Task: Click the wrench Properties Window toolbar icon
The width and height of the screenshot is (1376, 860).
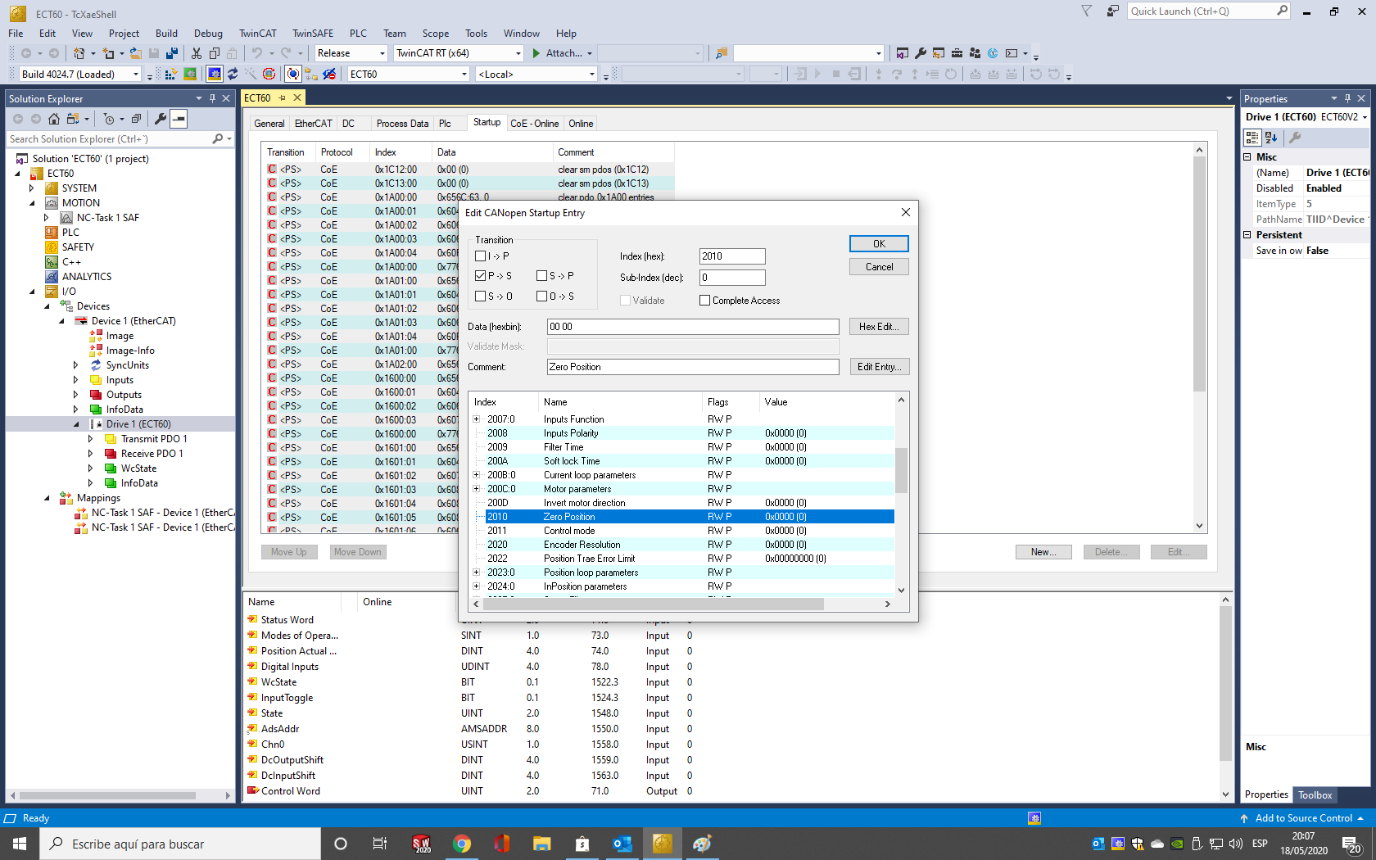Action: (921, 53)
